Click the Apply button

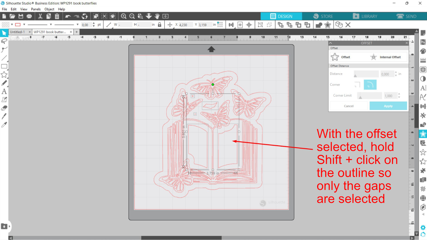pos(388,106)
